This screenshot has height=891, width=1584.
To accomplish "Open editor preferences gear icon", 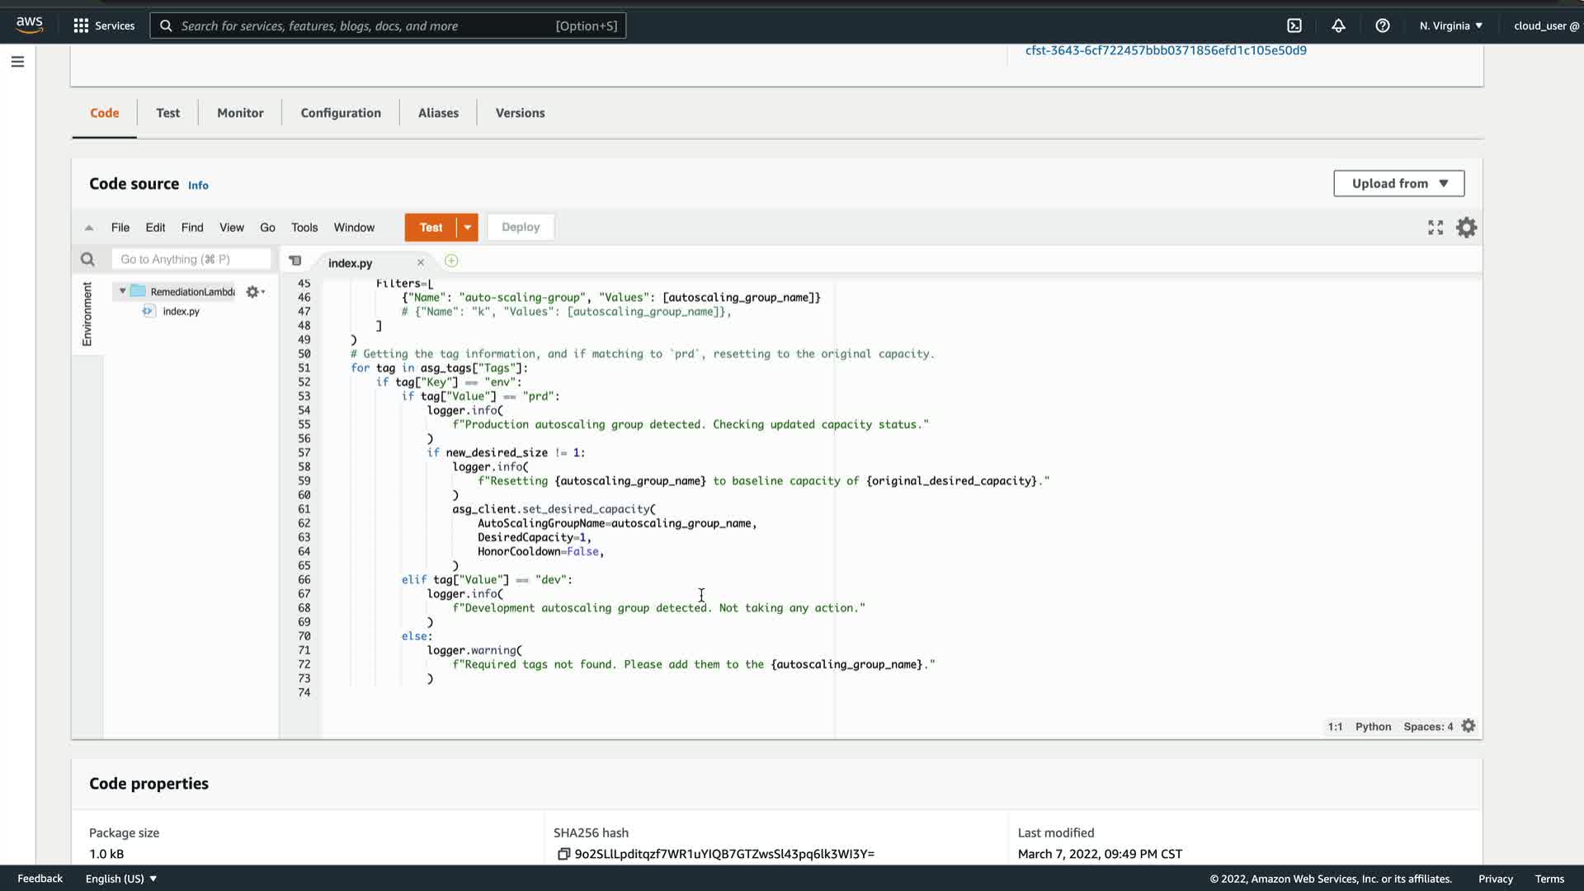I will pyautogui.click(x=1466, y=228).
